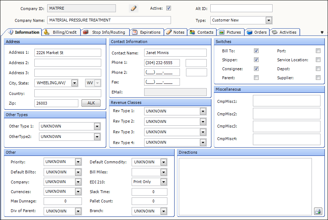The width and height of the screenshot is (328, 220).
Task: Click the Stop Info/Routing tab icon
Action: (86, 32)
